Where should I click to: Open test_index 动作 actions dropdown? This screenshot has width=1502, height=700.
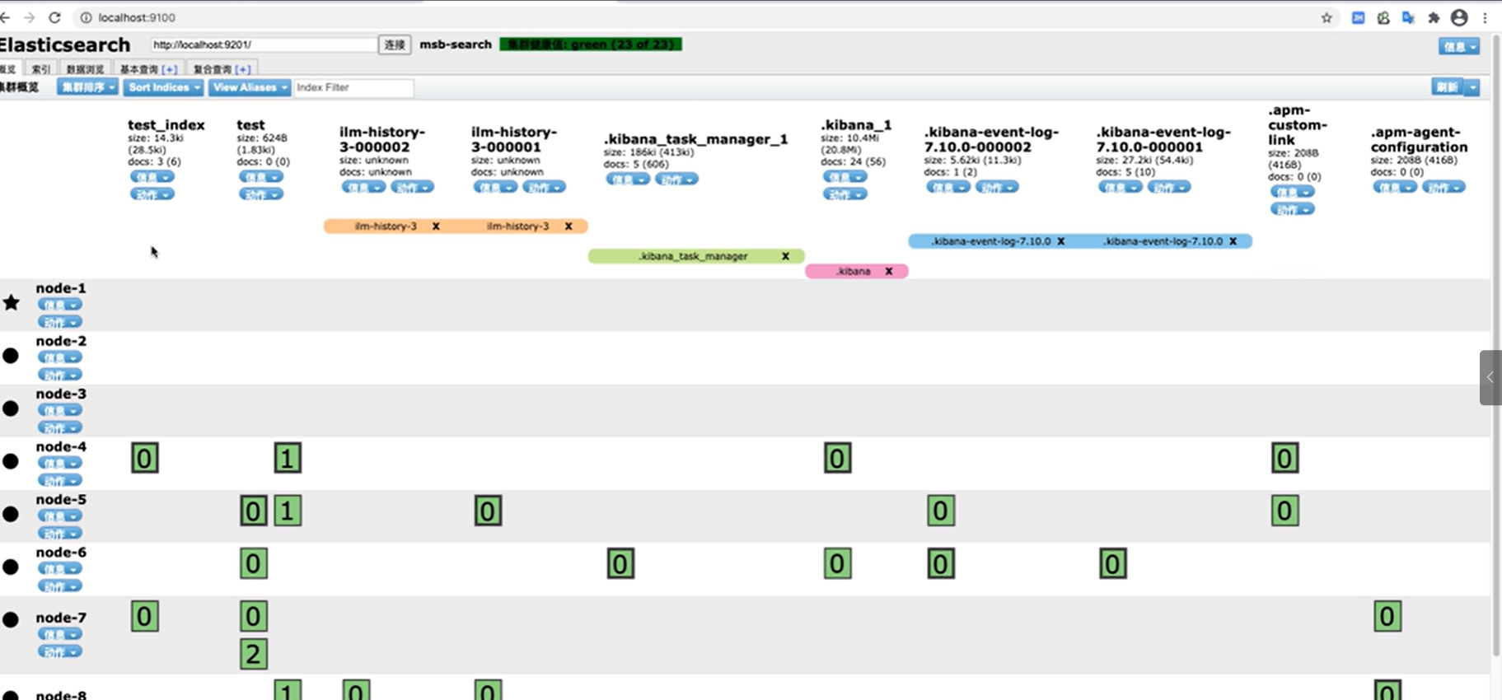(152, 194)
